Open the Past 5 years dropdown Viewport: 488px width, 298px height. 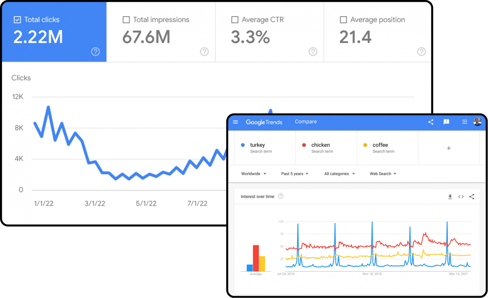[294, 174]
